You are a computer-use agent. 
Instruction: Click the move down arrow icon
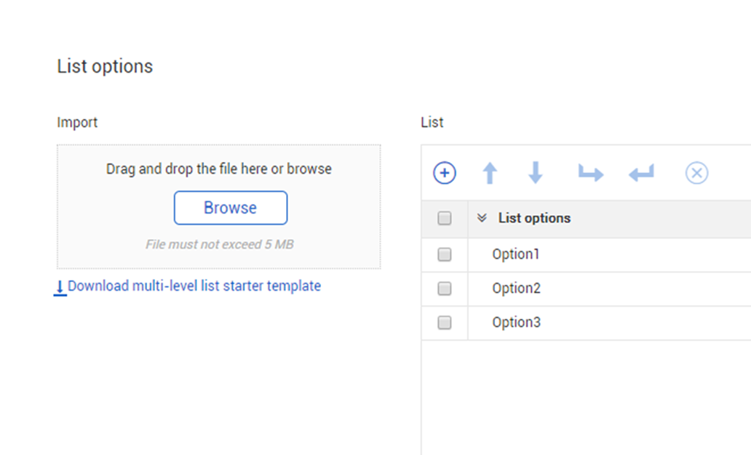coord(536,173)
